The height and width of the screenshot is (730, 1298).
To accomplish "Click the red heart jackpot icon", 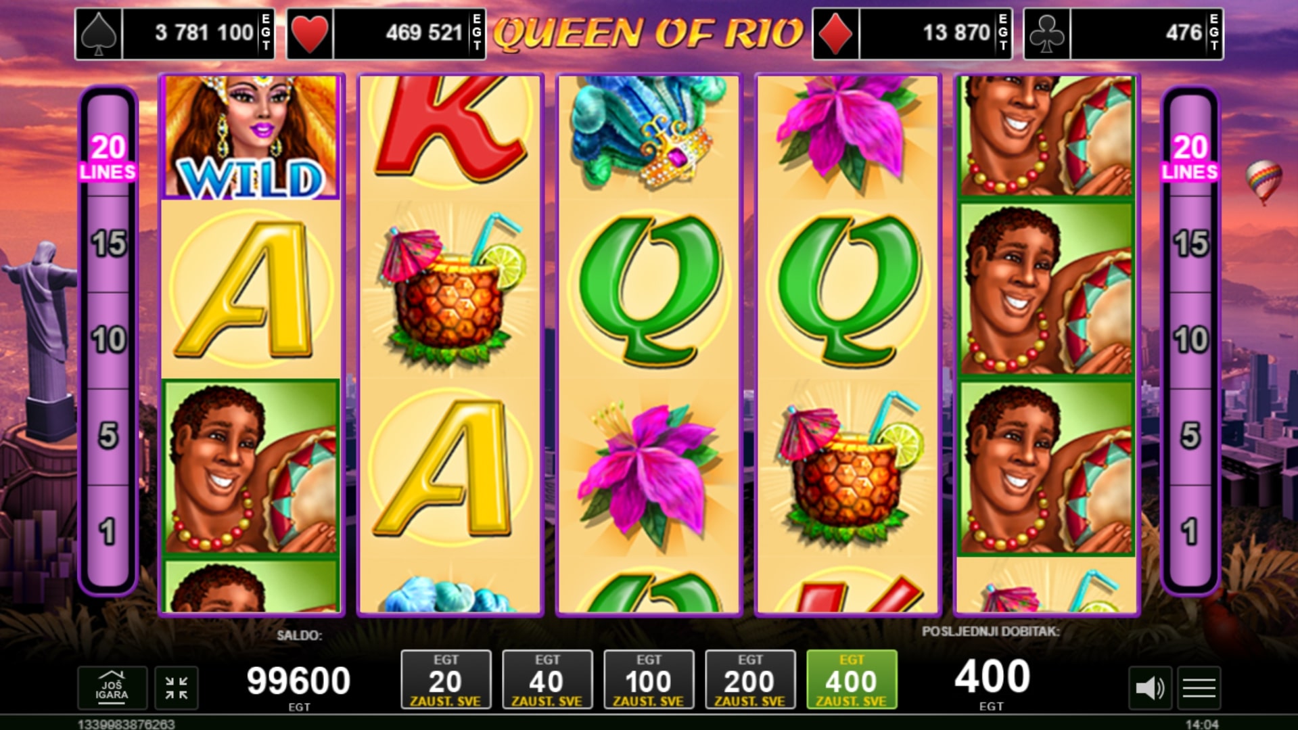I will (x=310, y=34).
